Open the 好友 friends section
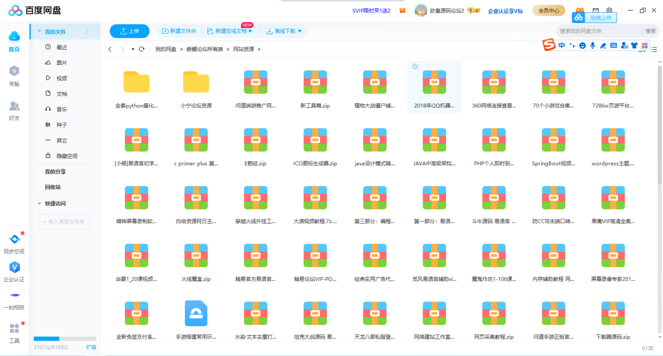This screenshot has width=663, height=356. 14,111
